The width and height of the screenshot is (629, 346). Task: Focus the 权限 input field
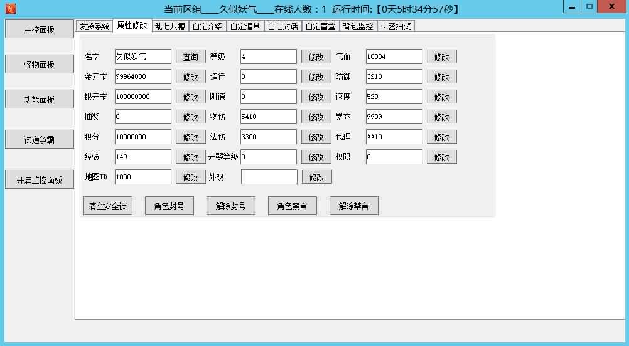394,157
